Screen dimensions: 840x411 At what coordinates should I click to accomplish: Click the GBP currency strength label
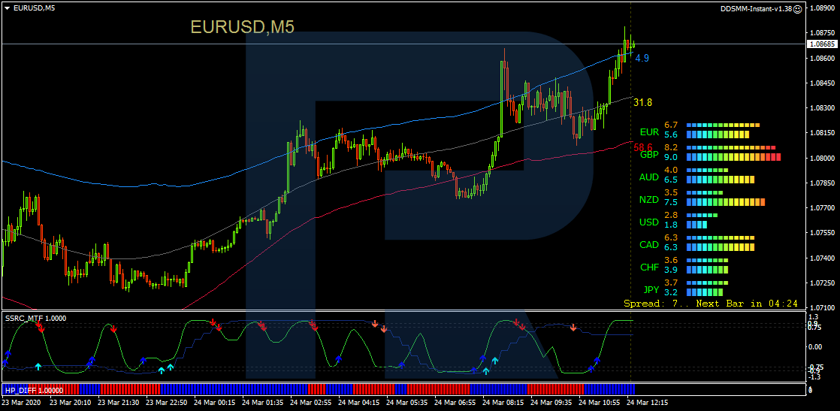click(x=648, y=155)
